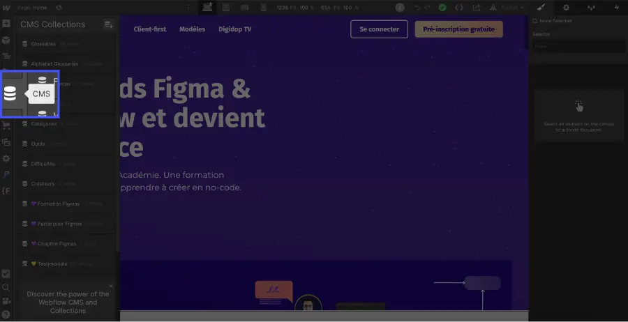Click the Selector input field

[x=578, y=47]
